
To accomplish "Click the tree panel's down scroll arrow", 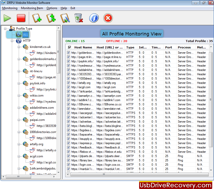I will (58, 173).
